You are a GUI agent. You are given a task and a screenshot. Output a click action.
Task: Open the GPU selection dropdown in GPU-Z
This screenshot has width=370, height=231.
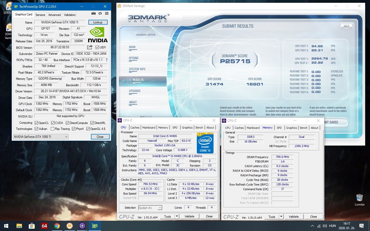click(41, 137)
